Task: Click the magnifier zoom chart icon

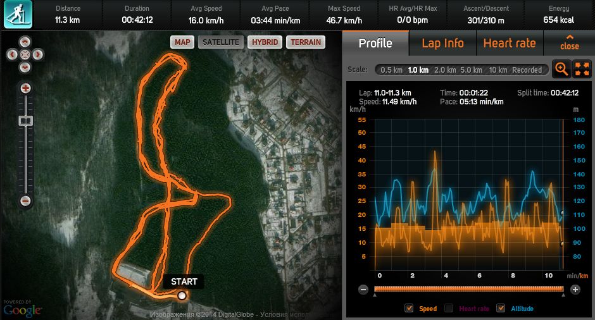Action: point(561,70)
